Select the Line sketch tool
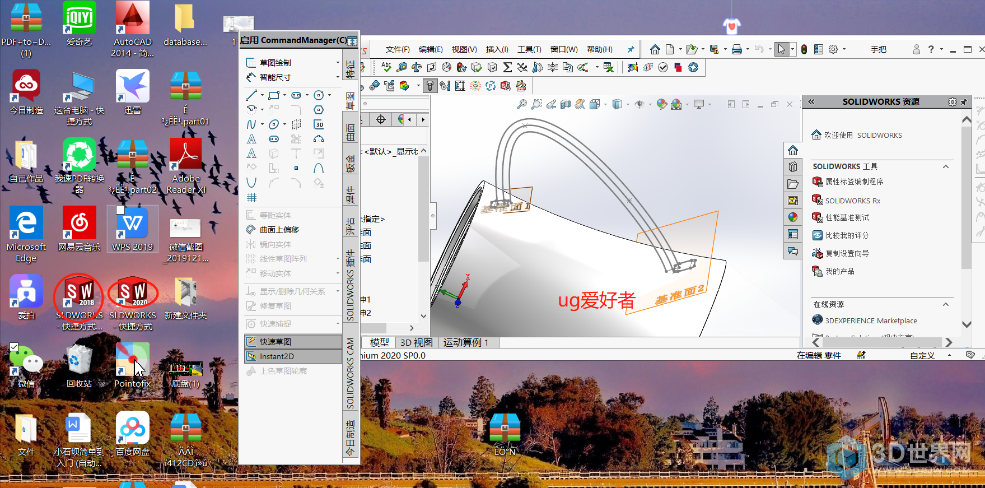The image size is (985, 488). point(251,95)
